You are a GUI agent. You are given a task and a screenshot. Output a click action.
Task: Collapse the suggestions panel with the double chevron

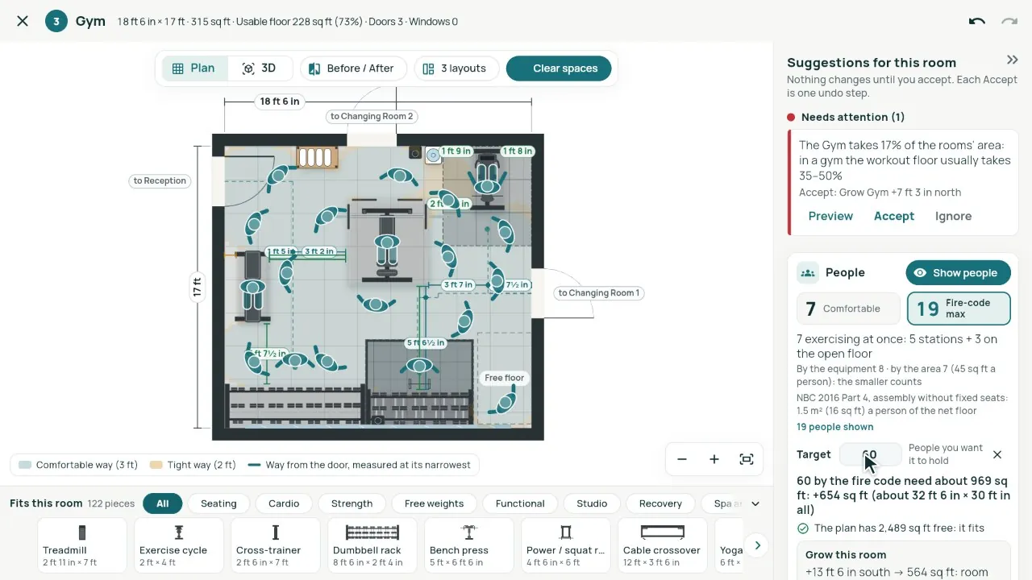[x=1013, y=60]
